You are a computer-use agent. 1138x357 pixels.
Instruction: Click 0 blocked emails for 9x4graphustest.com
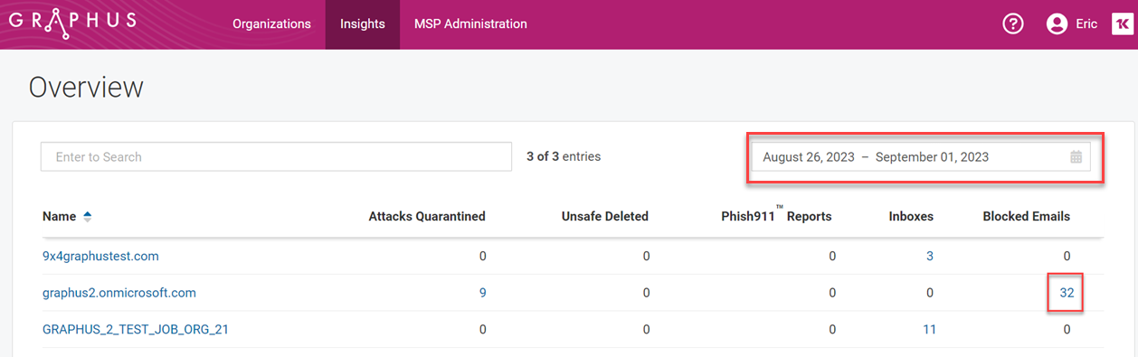click(1067, 256)
